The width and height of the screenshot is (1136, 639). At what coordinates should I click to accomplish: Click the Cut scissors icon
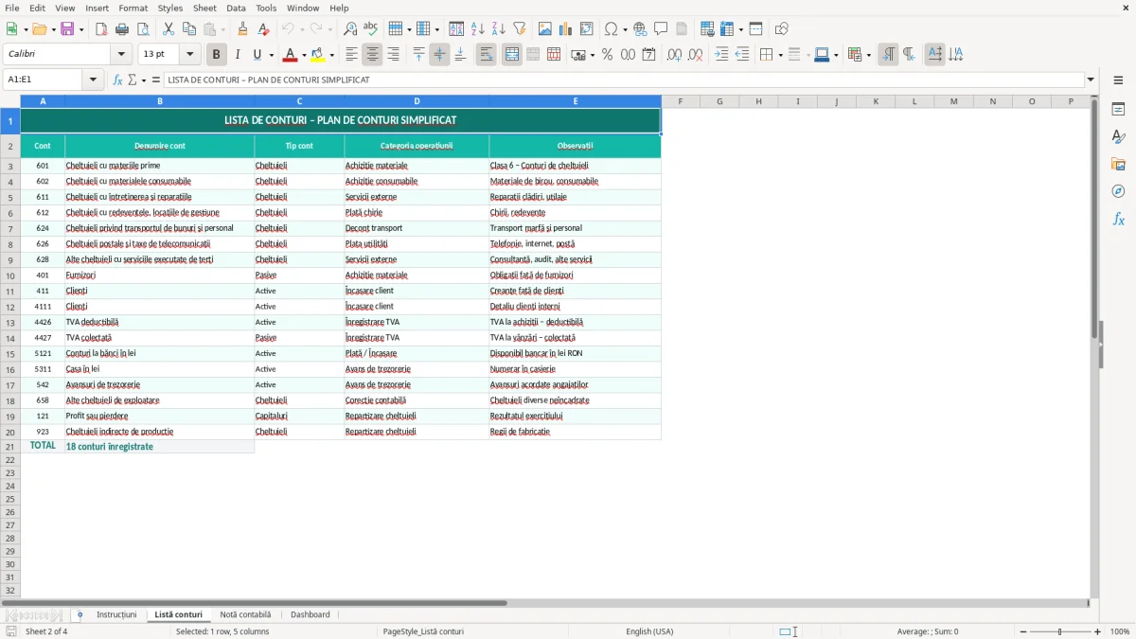point(169,29)
